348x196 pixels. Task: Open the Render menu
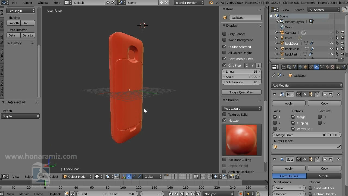27,2
